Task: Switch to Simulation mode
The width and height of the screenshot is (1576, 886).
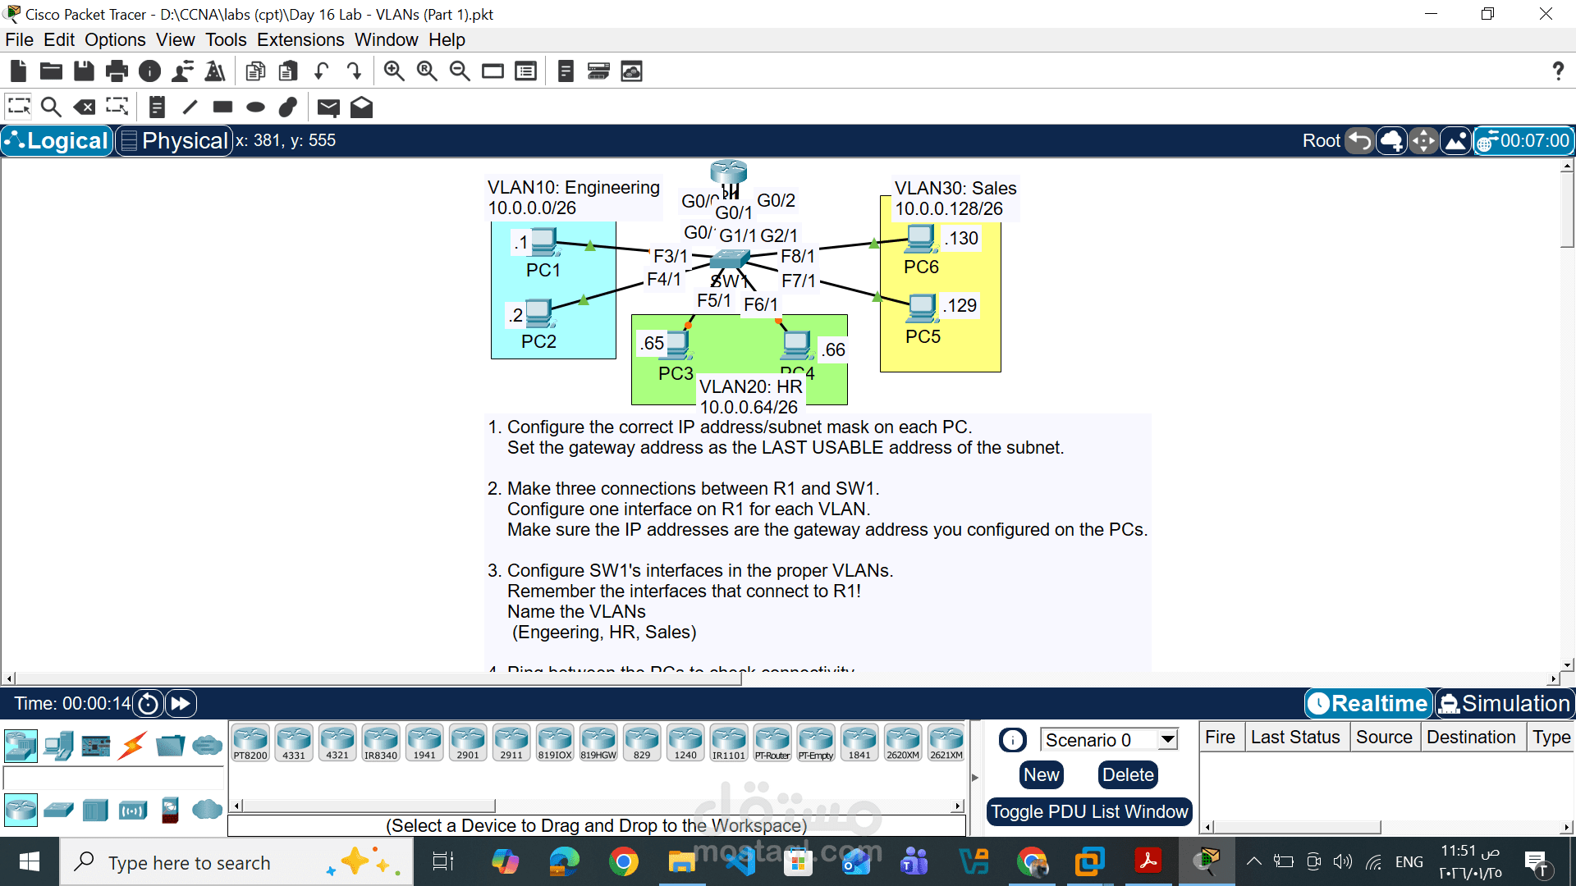Action: 1505,703
